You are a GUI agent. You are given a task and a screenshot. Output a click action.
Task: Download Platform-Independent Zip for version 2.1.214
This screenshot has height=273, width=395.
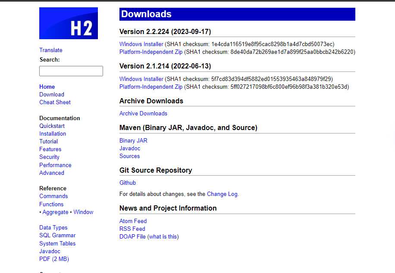coord(151,87)
